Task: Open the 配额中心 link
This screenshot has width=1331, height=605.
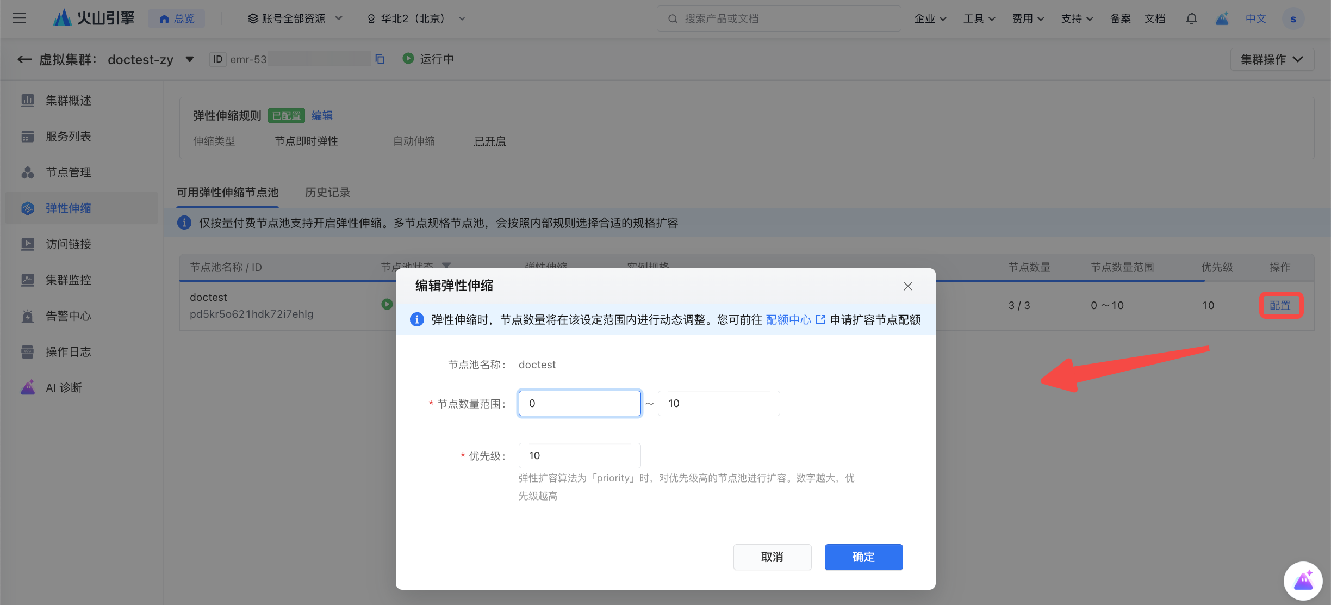Action: coord(788,320)
